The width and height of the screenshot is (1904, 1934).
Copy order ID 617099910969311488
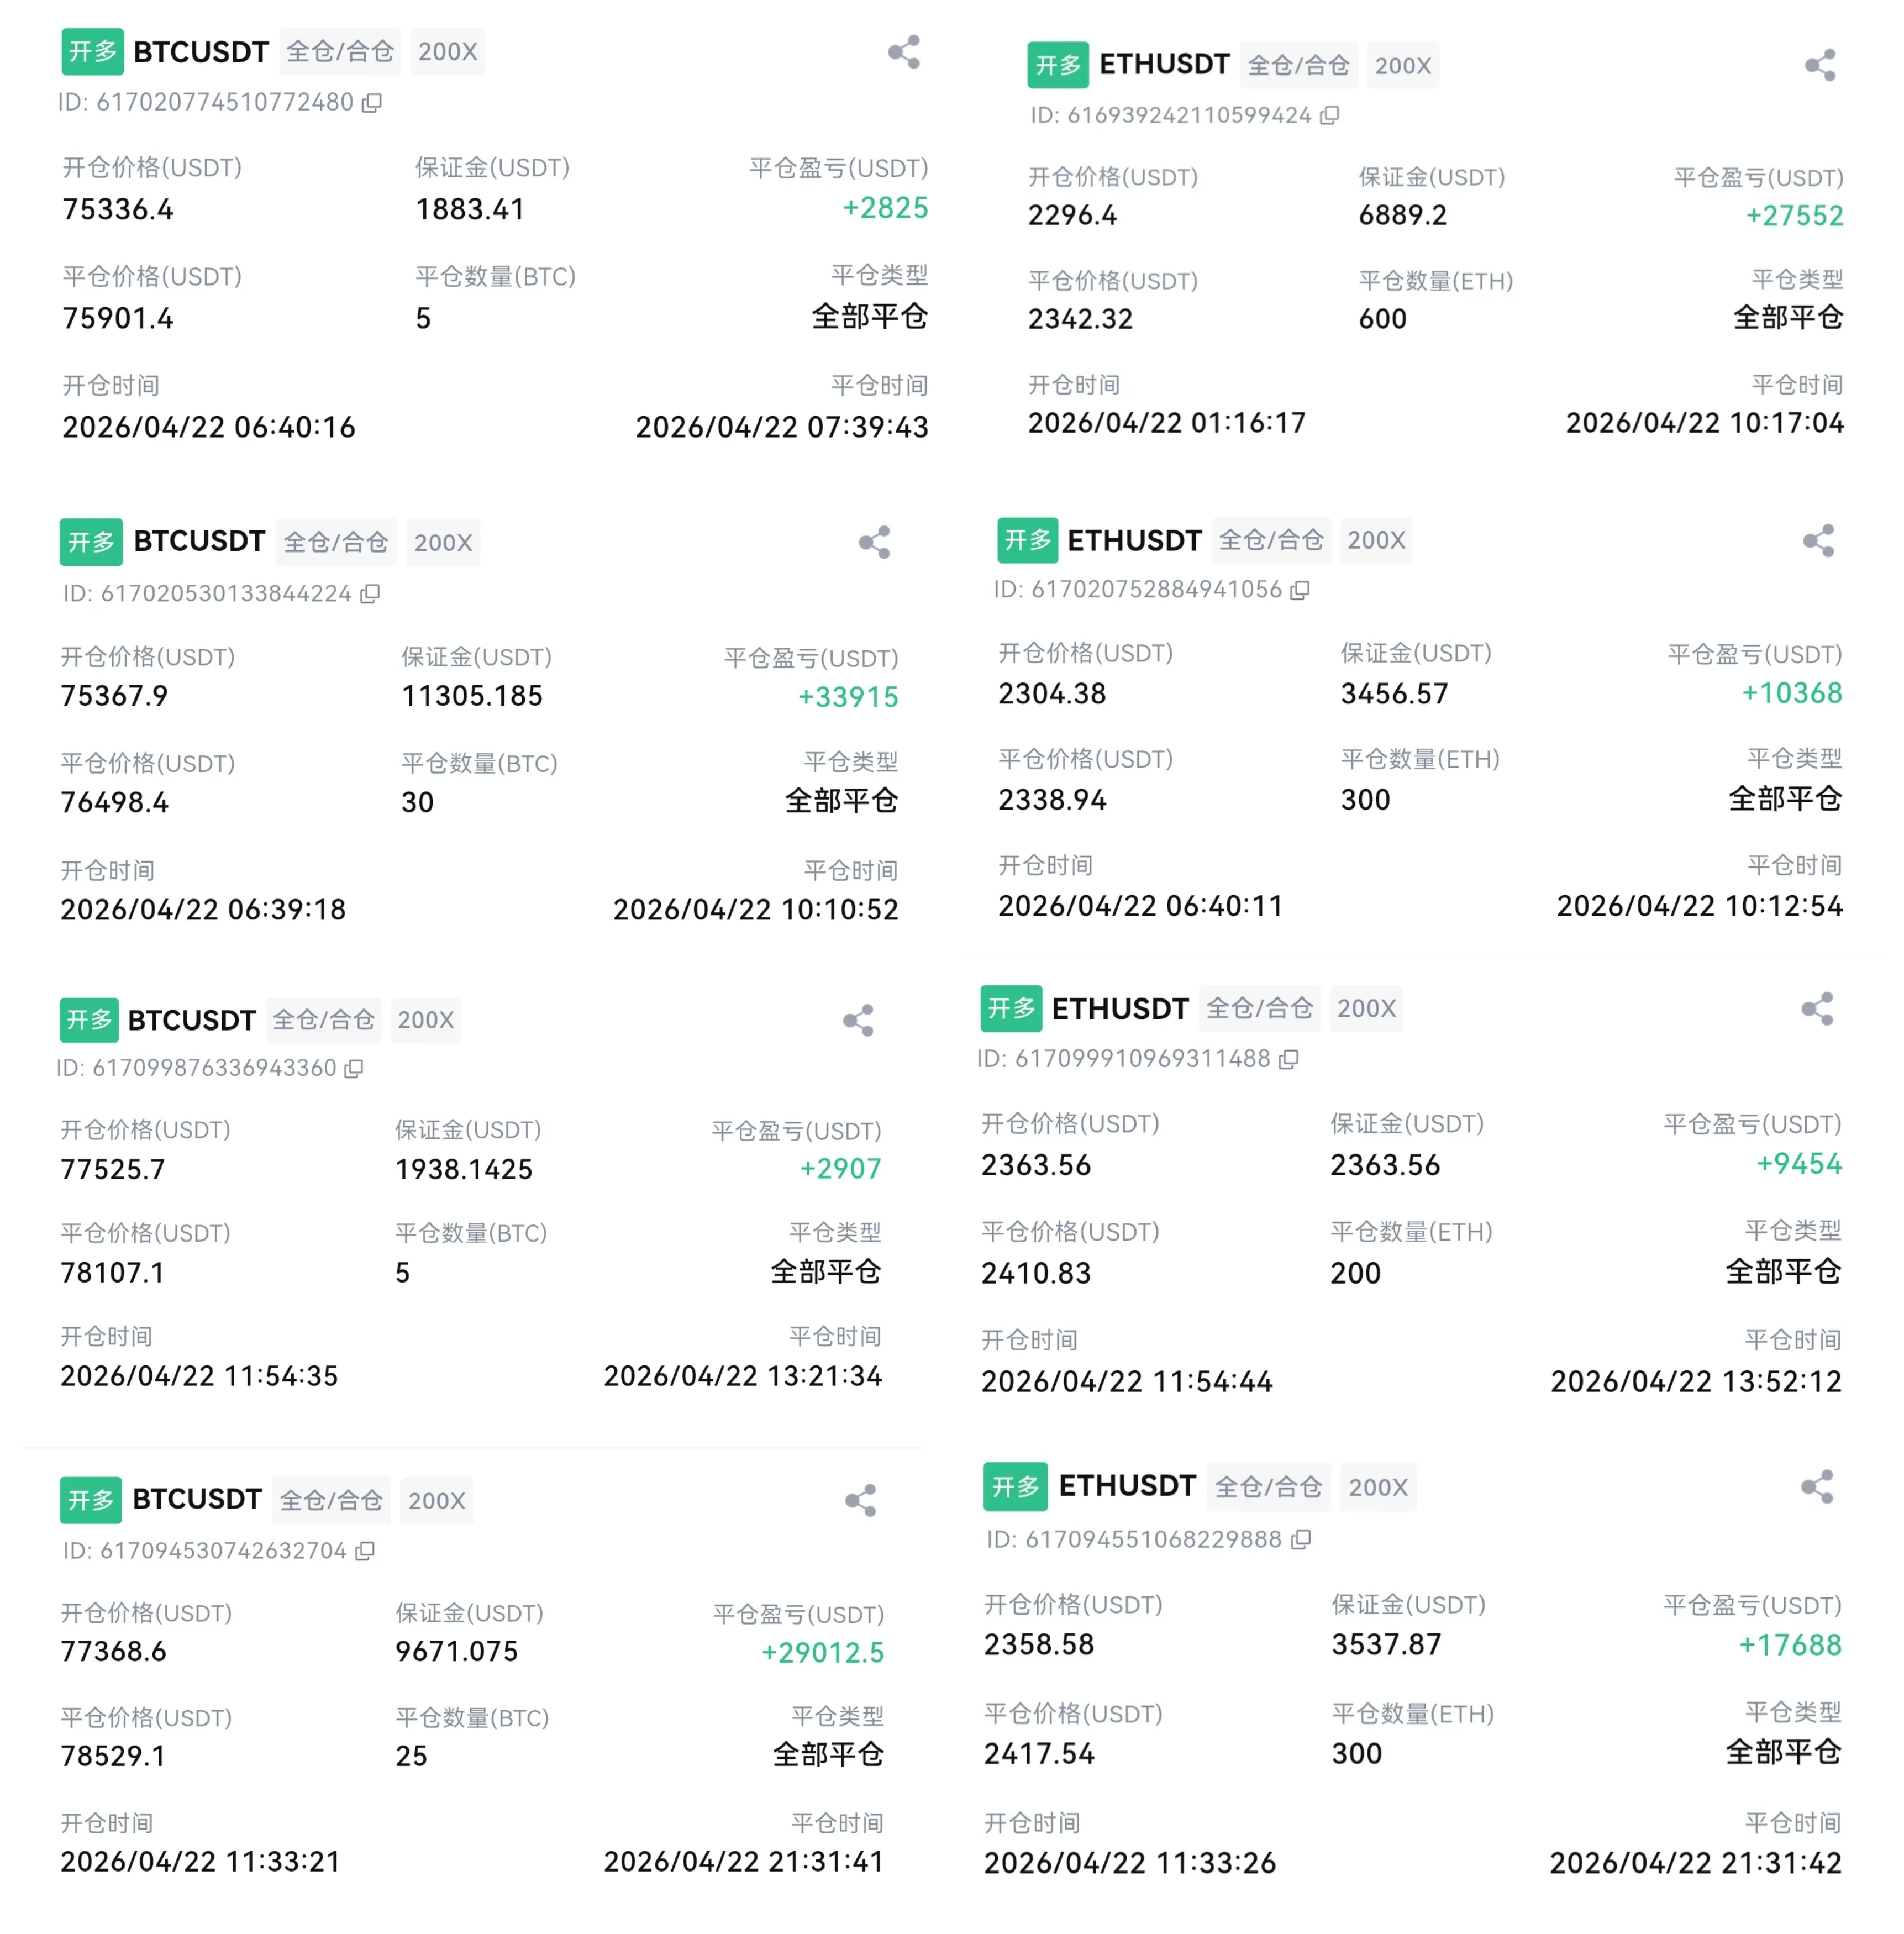click(1289, 1059)
